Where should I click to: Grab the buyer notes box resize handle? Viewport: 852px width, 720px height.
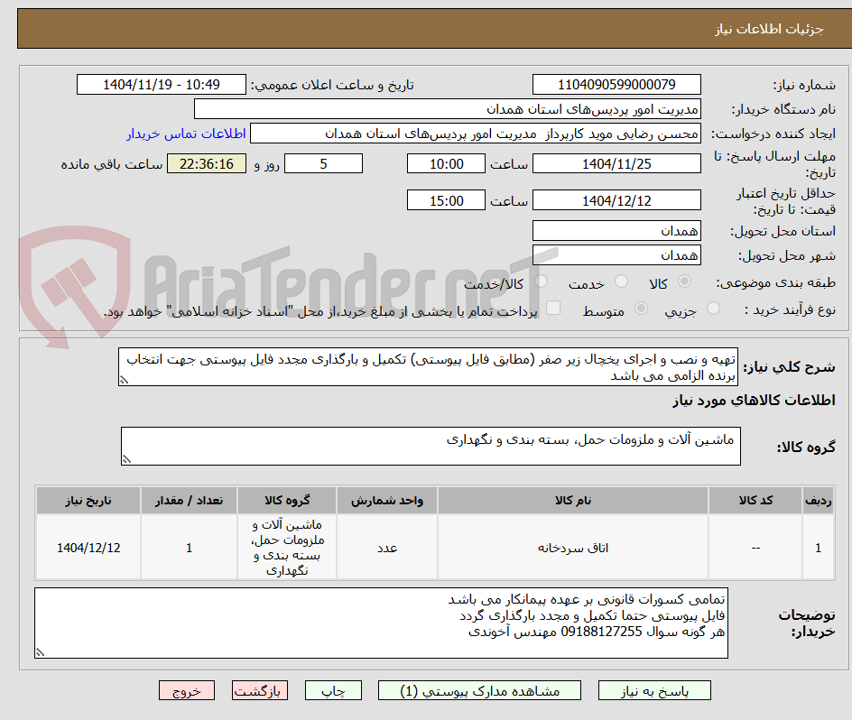coord(40,652)
